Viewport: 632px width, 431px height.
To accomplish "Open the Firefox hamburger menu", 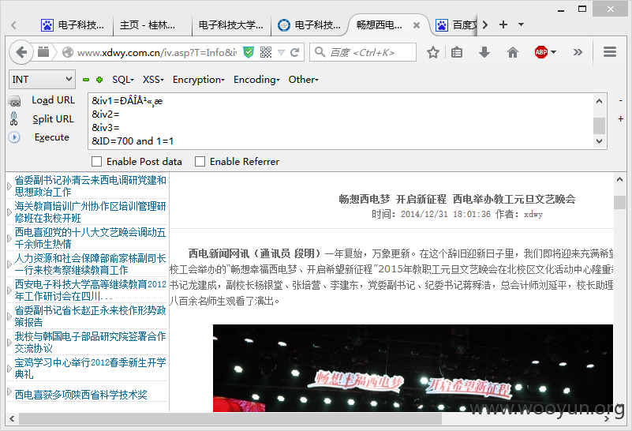I will pyautogui.click(x=610, y=52).
